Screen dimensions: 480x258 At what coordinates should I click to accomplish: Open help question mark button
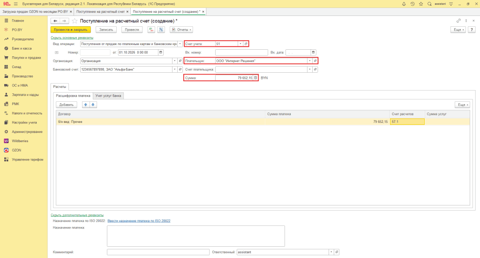point(472,30)
